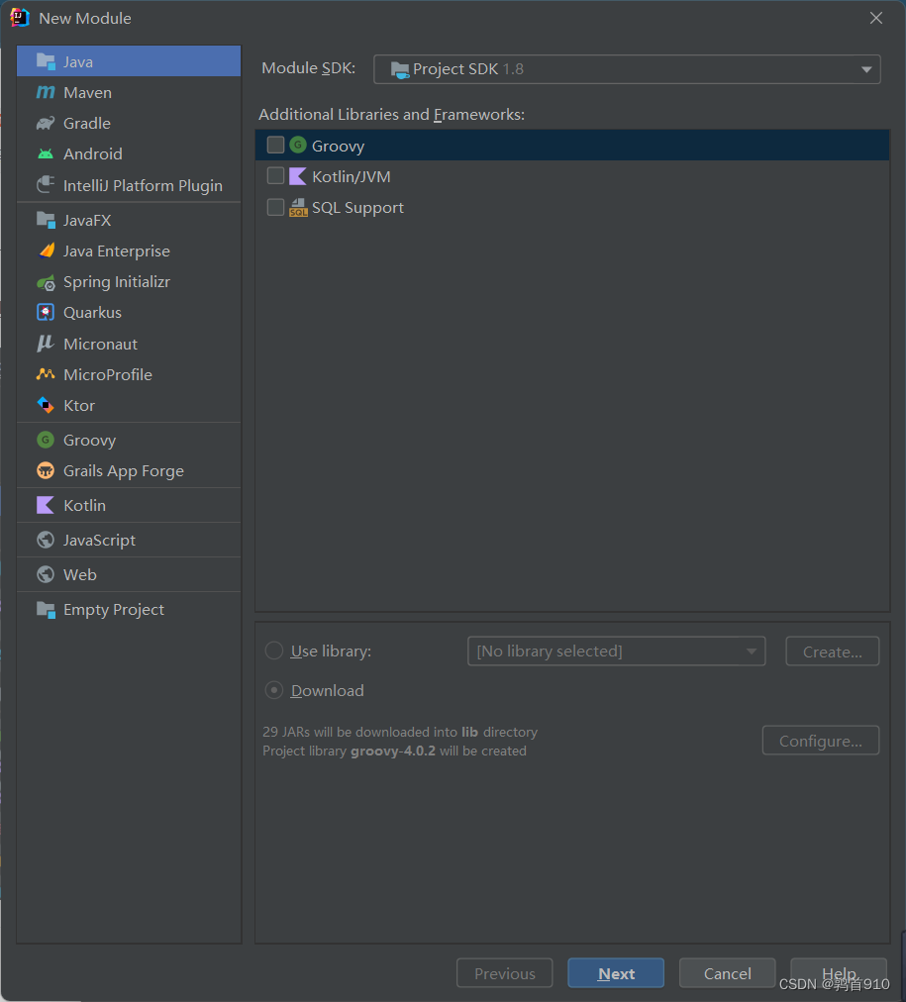Click the Micronaut mu icon
This screenshot has height=1002, width=906.
(45, 344)
